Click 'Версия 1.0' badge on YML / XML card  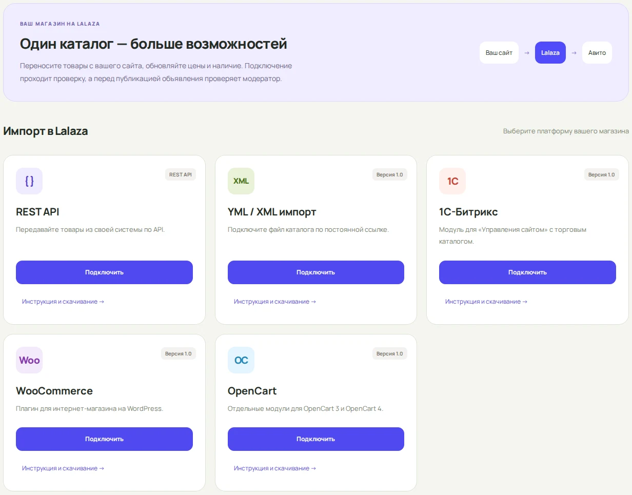tap(390, 174)
